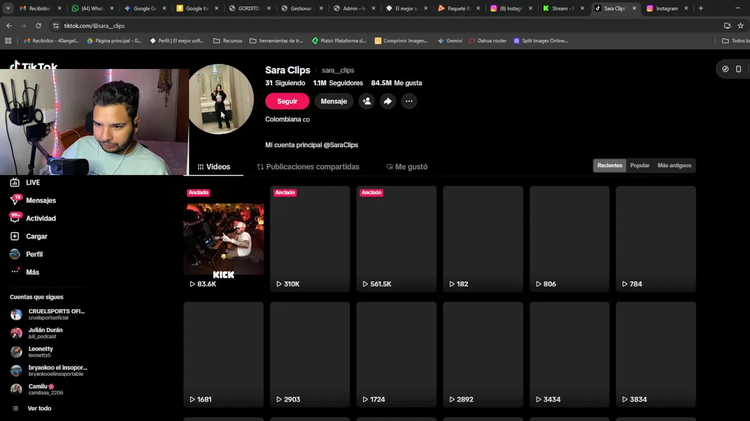Switch to the Videos tab
750x421 pixels.
pyautogui.click(x=214, y=167)
